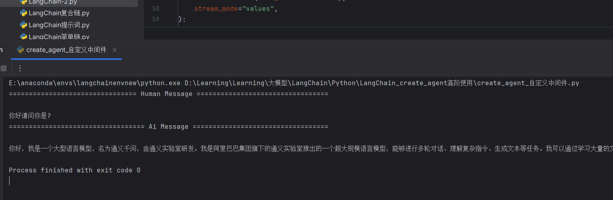
Task: Open LangChain-2.py in the project tree
Action: click(53, 2)
